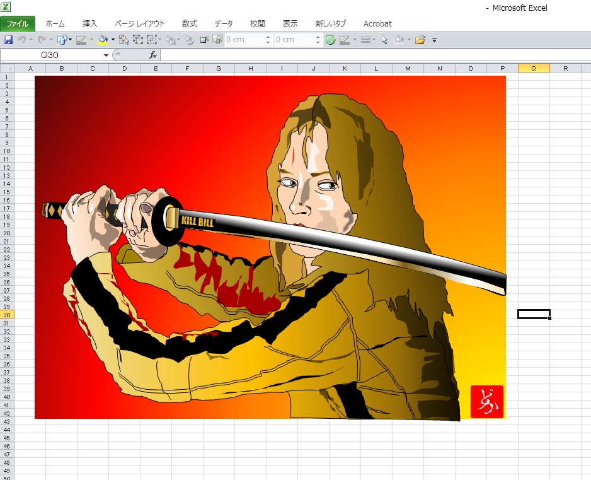Switch to the ページ レイアウト tab
The width and height of the screenshot is (591, 480).
pyautogui.click(x=139, y=24)
